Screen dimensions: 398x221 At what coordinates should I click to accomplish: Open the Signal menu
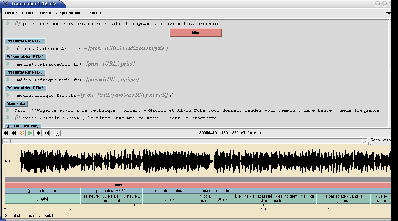pyautogui.click(x=45, y=13)
